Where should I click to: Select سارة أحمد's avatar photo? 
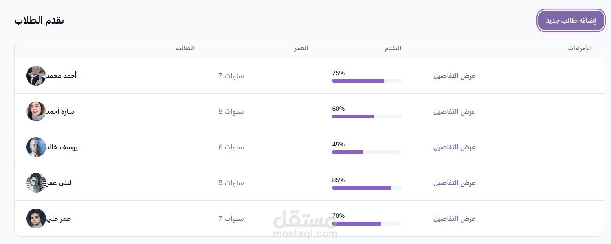[36, 111]
